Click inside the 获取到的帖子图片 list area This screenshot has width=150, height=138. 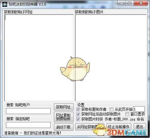point(111,58)
